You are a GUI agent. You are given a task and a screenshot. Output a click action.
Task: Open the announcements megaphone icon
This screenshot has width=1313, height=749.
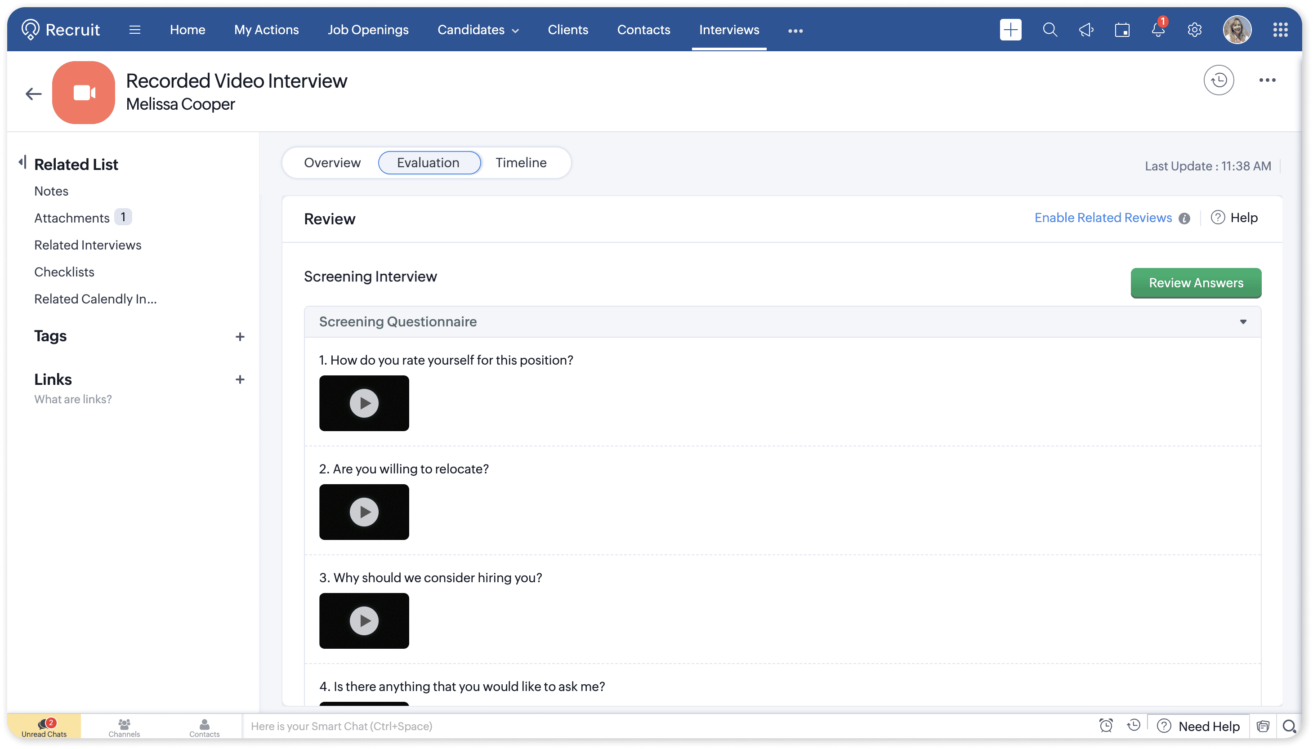pyautogui.click(x=1086, y=30)
